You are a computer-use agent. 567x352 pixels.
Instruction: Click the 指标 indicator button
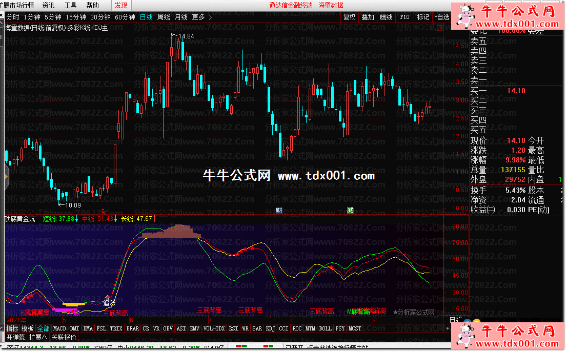12,328
